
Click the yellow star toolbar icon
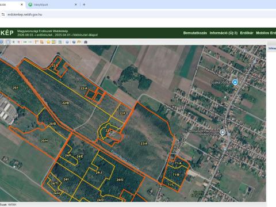(48, 42)
